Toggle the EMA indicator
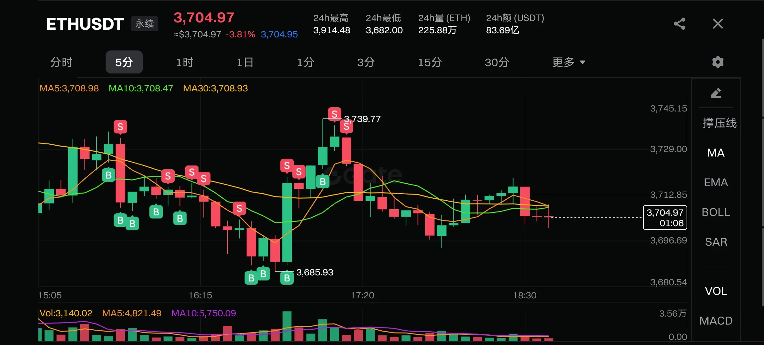 [x=716, y=182]
